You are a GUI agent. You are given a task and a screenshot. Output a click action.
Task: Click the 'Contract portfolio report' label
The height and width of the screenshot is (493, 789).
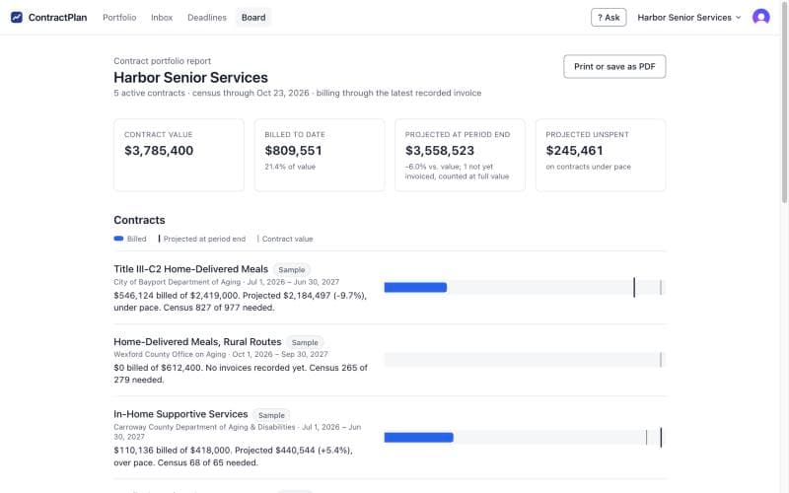pos(162,61)
